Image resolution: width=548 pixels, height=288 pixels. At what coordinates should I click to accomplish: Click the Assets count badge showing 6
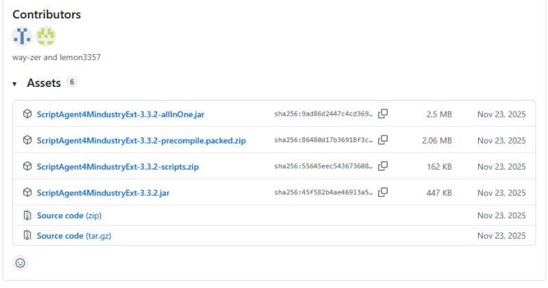[x=72, y=82]
